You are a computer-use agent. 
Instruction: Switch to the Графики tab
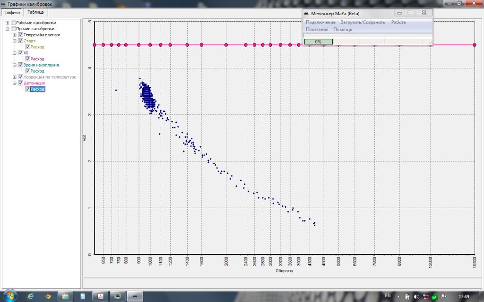coord(12,12)
